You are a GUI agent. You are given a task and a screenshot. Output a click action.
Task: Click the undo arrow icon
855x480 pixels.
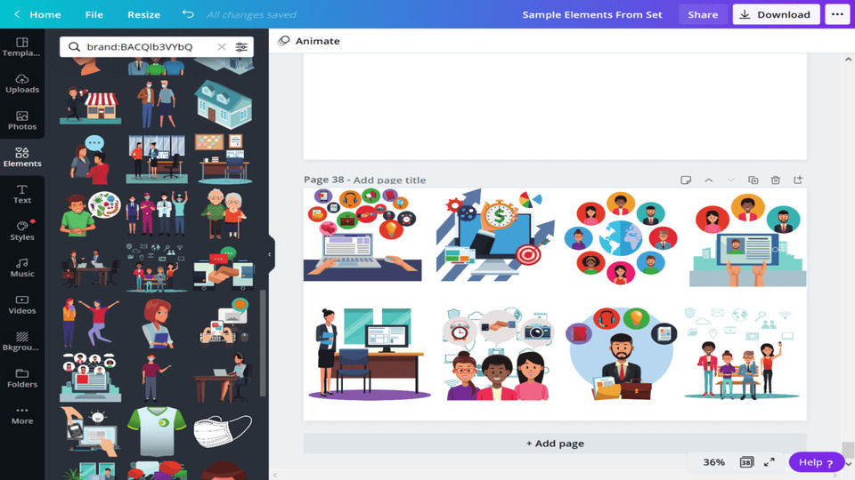point(188,14)
